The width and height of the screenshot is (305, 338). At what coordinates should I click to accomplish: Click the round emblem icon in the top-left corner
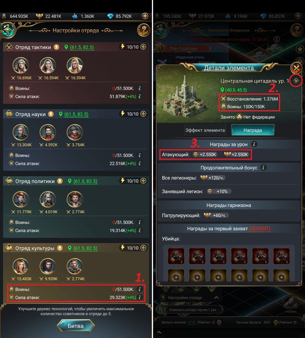(7, 30)
